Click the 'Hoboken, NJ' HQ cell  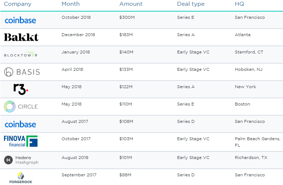[248, 69]
